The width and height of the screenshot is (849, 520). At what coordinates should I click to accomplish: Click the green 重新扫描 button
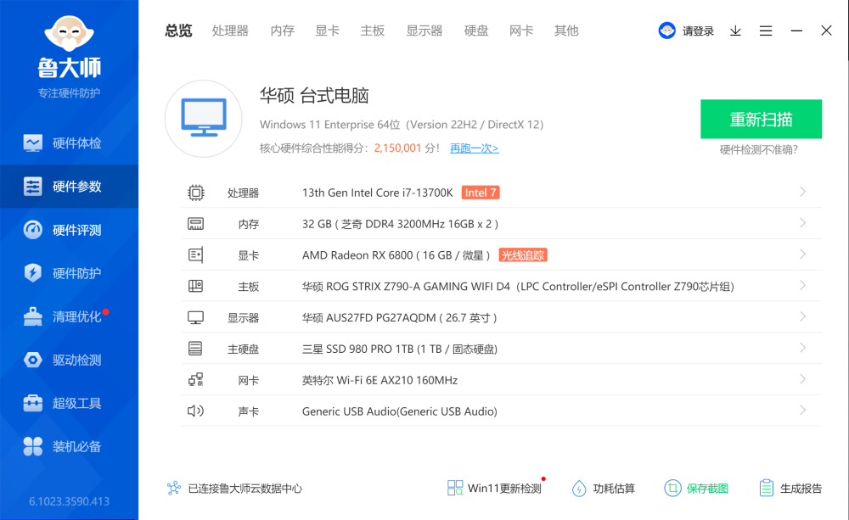click(x=761, y=119)
